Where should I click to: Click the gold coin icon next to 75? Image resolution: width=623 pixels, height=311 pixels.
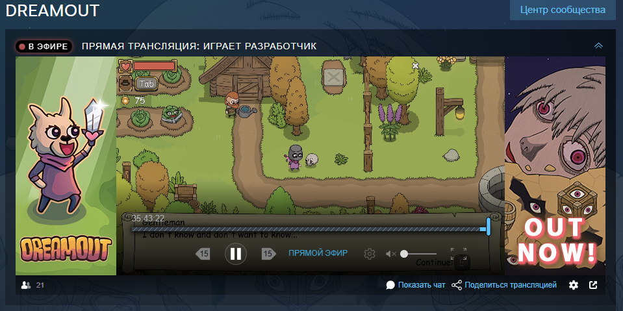(x=125, y=101)
